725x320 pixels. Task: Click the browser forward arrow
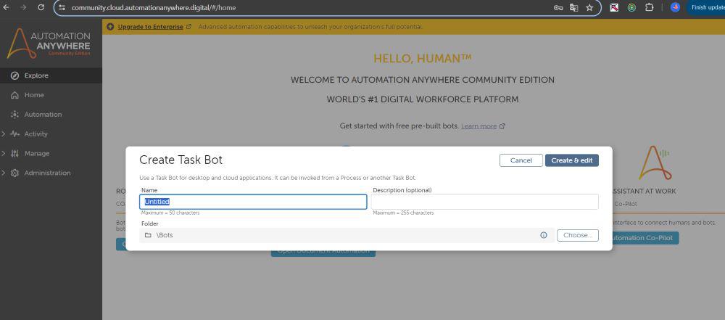tap(23, 7)
